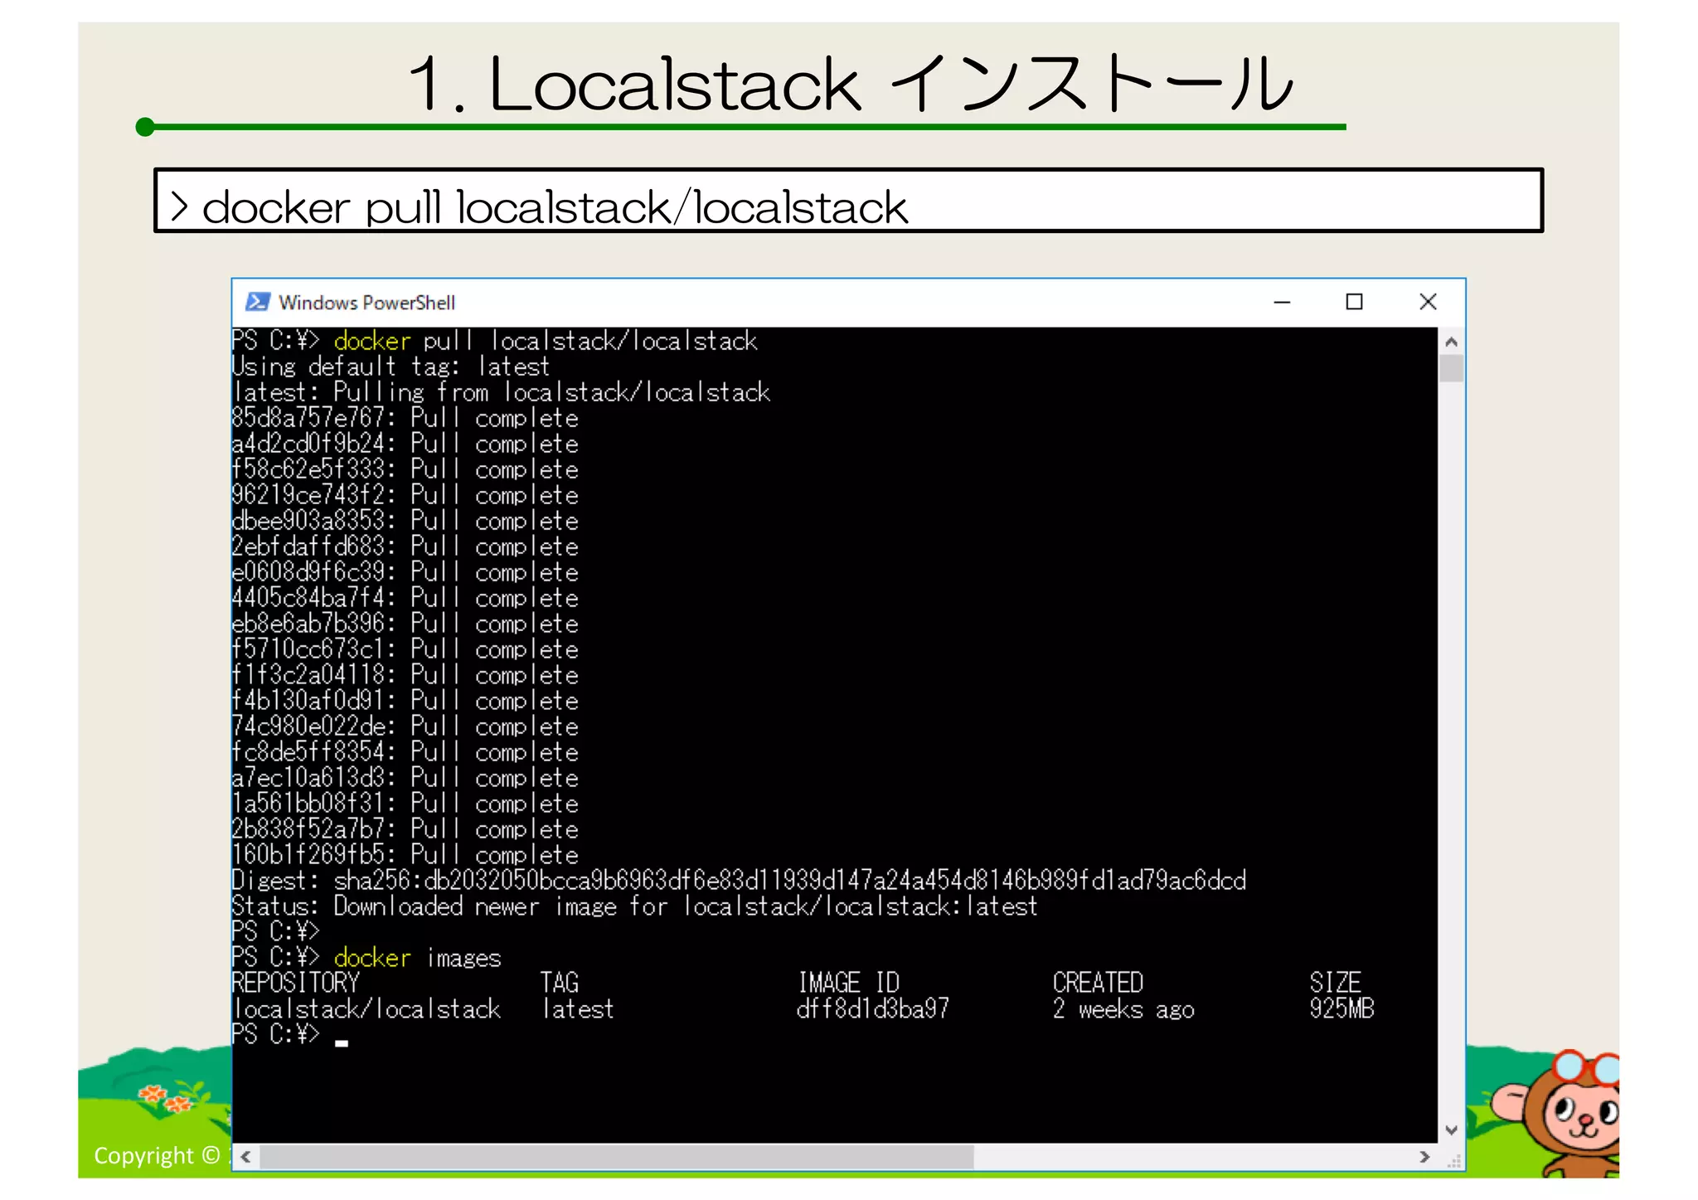Minimize the Windows PowerShell window
Viewport: 1698px width, 1200px height.
1282,302
